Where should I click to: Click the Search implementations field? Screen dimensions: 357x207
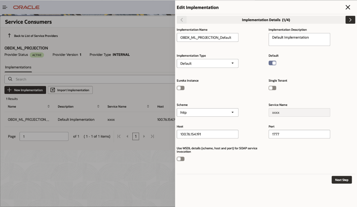pos(90,79)
